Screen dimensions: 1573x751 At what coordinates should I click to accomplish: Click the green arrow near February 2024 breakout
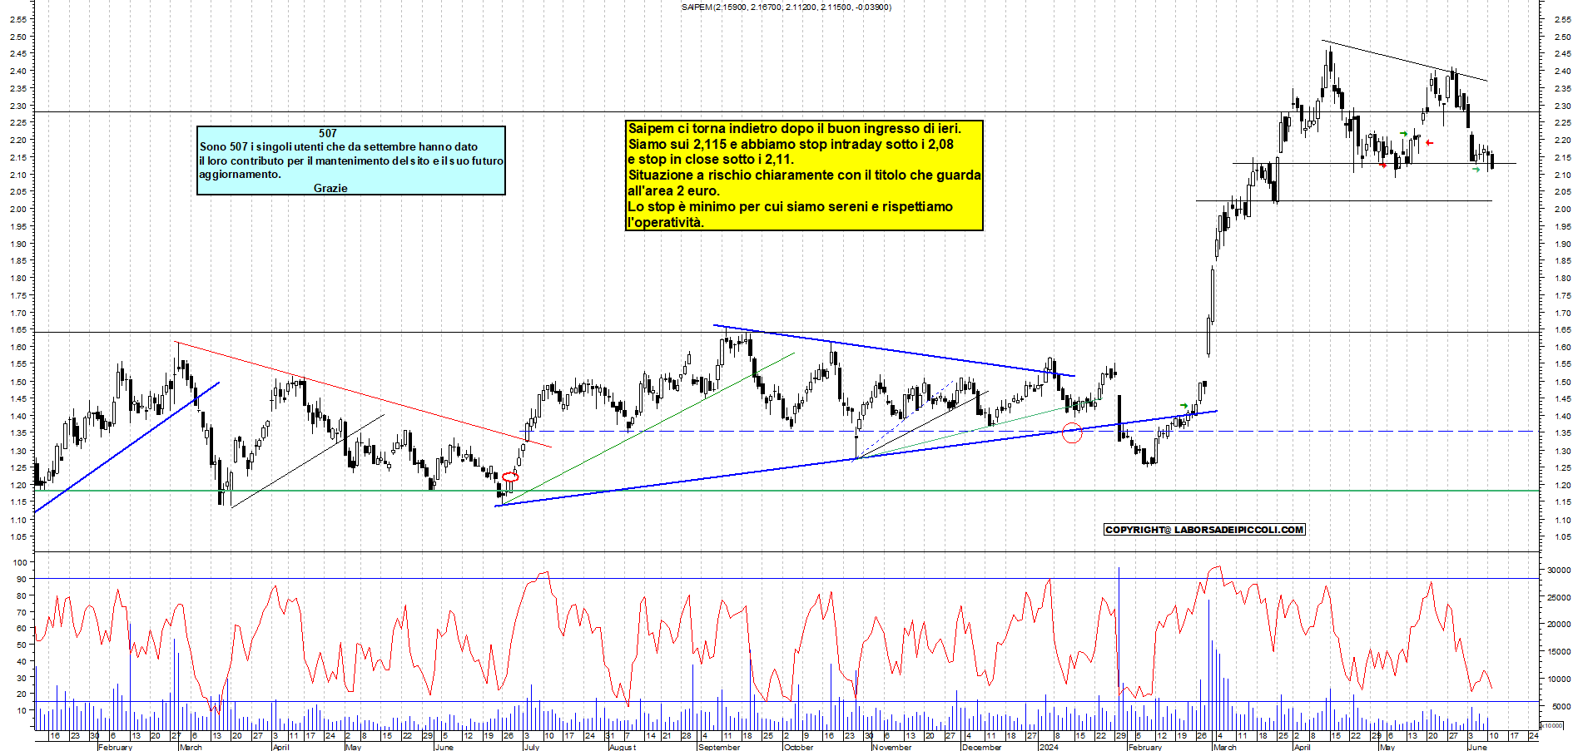click(x=1184, y=406)
